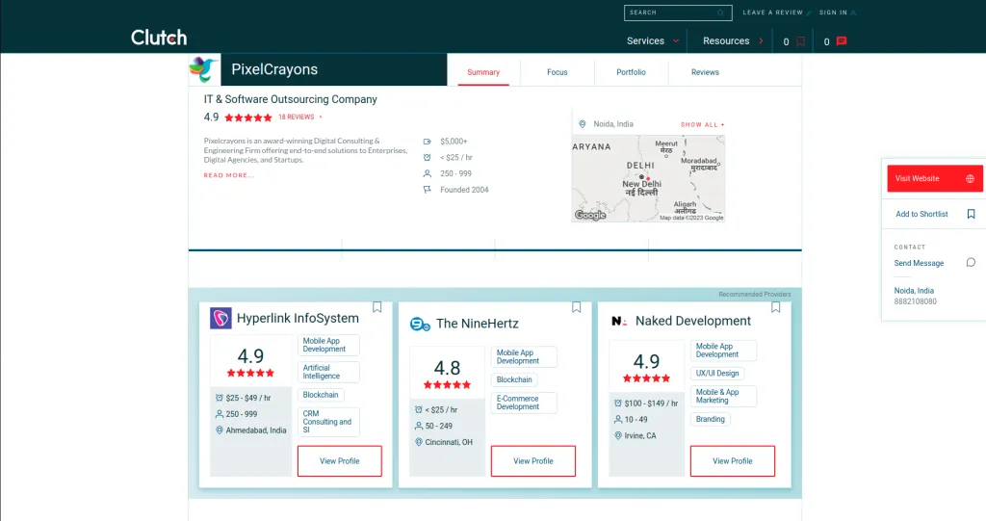View Profile of The NineHertz
Viewport: 986px width, 521px height.
(533, 461)
